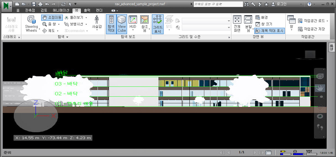Open the help question mark
336x157 pixels.
click(x=309, y=4)
